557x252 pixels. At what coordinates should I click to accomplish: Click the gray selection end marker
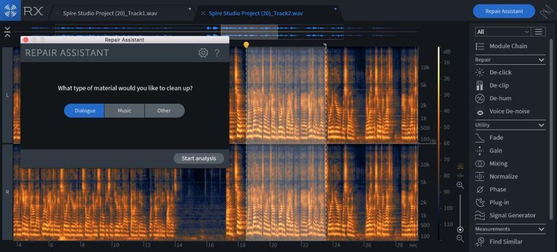[x=324, y=45]
